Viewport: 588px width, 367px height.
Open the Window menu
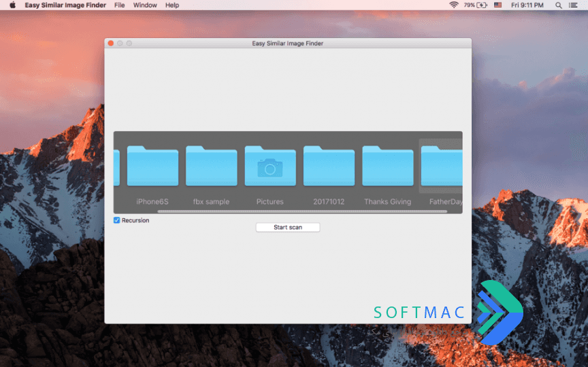point(145,5)
